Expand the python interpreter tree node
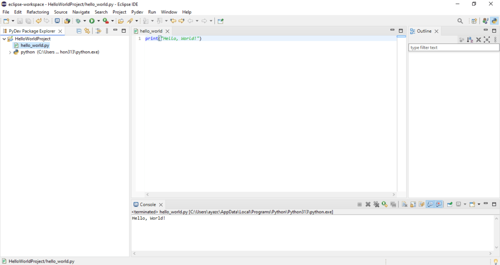This screenshot has height=265, width=500. click(x=10, y=52)
